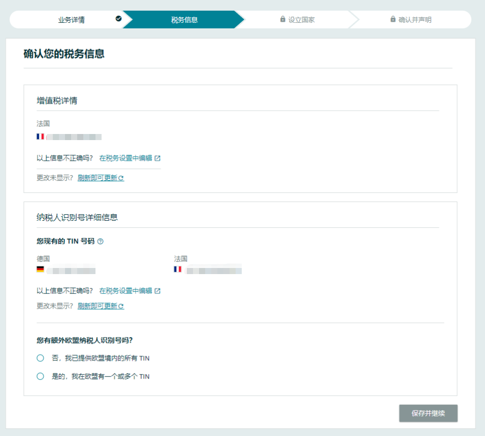
Task: Select 否，我已提供欧盟境内的所有 TIN
Action: [x=41, y=358]
